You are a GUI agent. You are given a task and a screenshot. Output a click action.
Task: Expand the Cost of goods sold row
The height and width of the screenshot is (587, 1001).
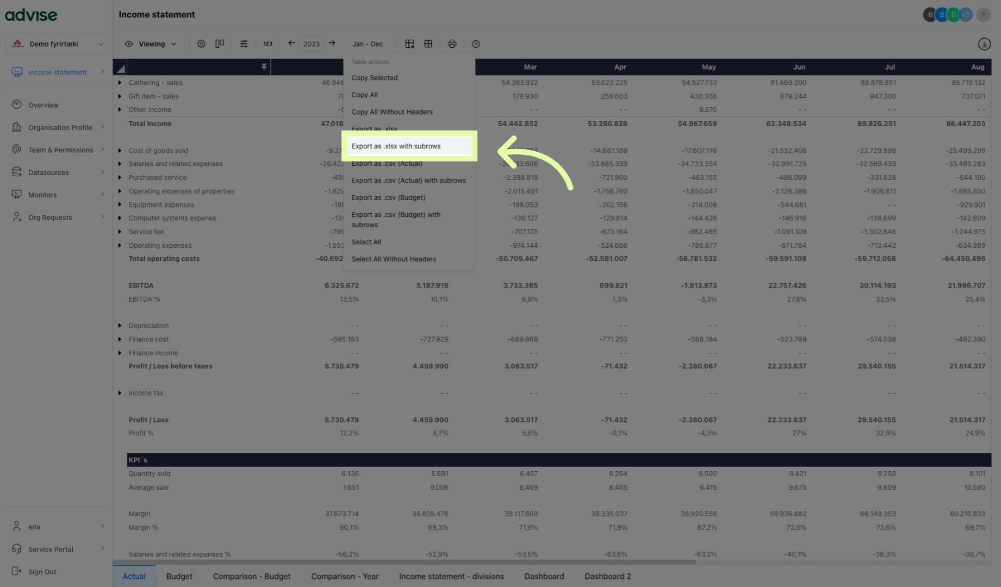point(120,150)
